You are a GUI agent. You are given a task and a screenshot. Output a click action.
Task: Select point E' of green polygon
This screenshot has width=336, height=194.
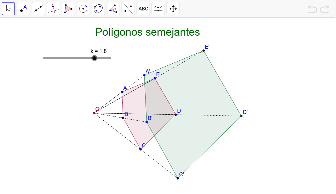[203, 51]
